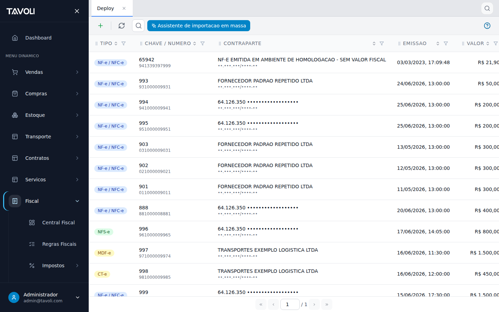Filter the TIPO column
The width and height of the screenshot is (499, 312).
pyautogui.click(x=123, y=43)
